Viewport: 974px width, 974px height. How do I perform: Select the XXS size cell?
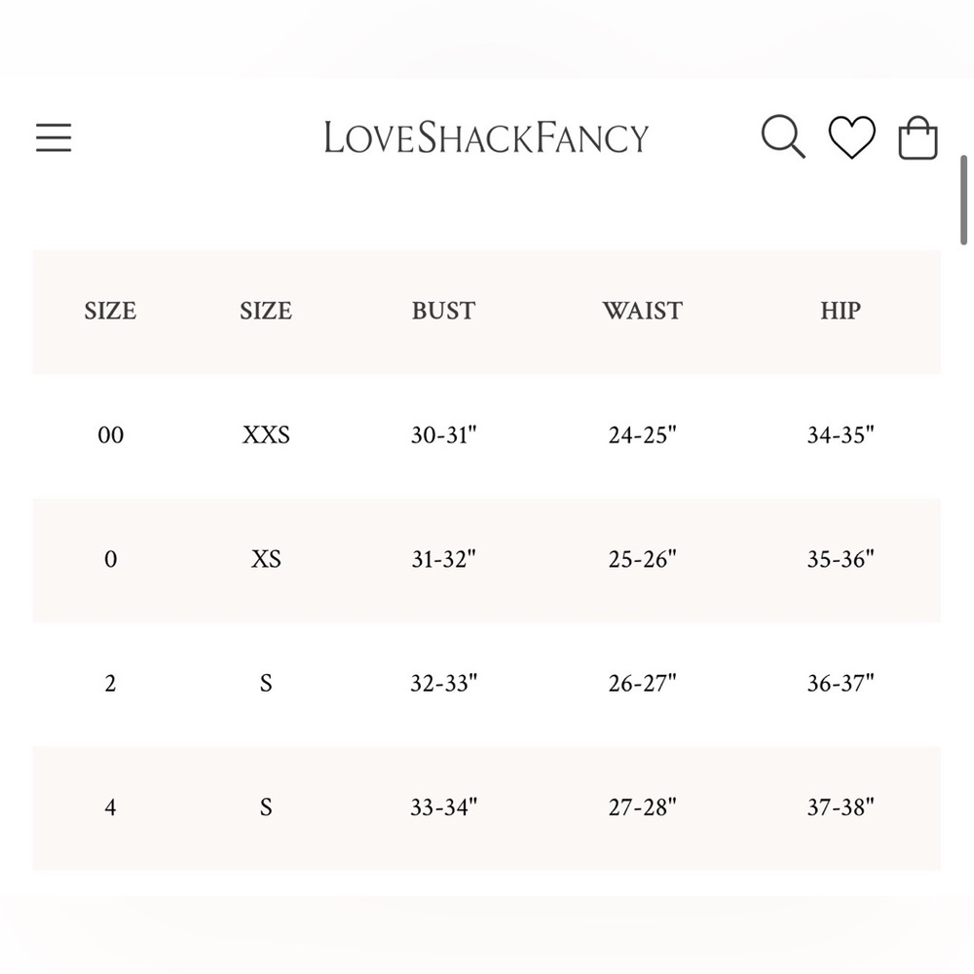click(266, 434)
